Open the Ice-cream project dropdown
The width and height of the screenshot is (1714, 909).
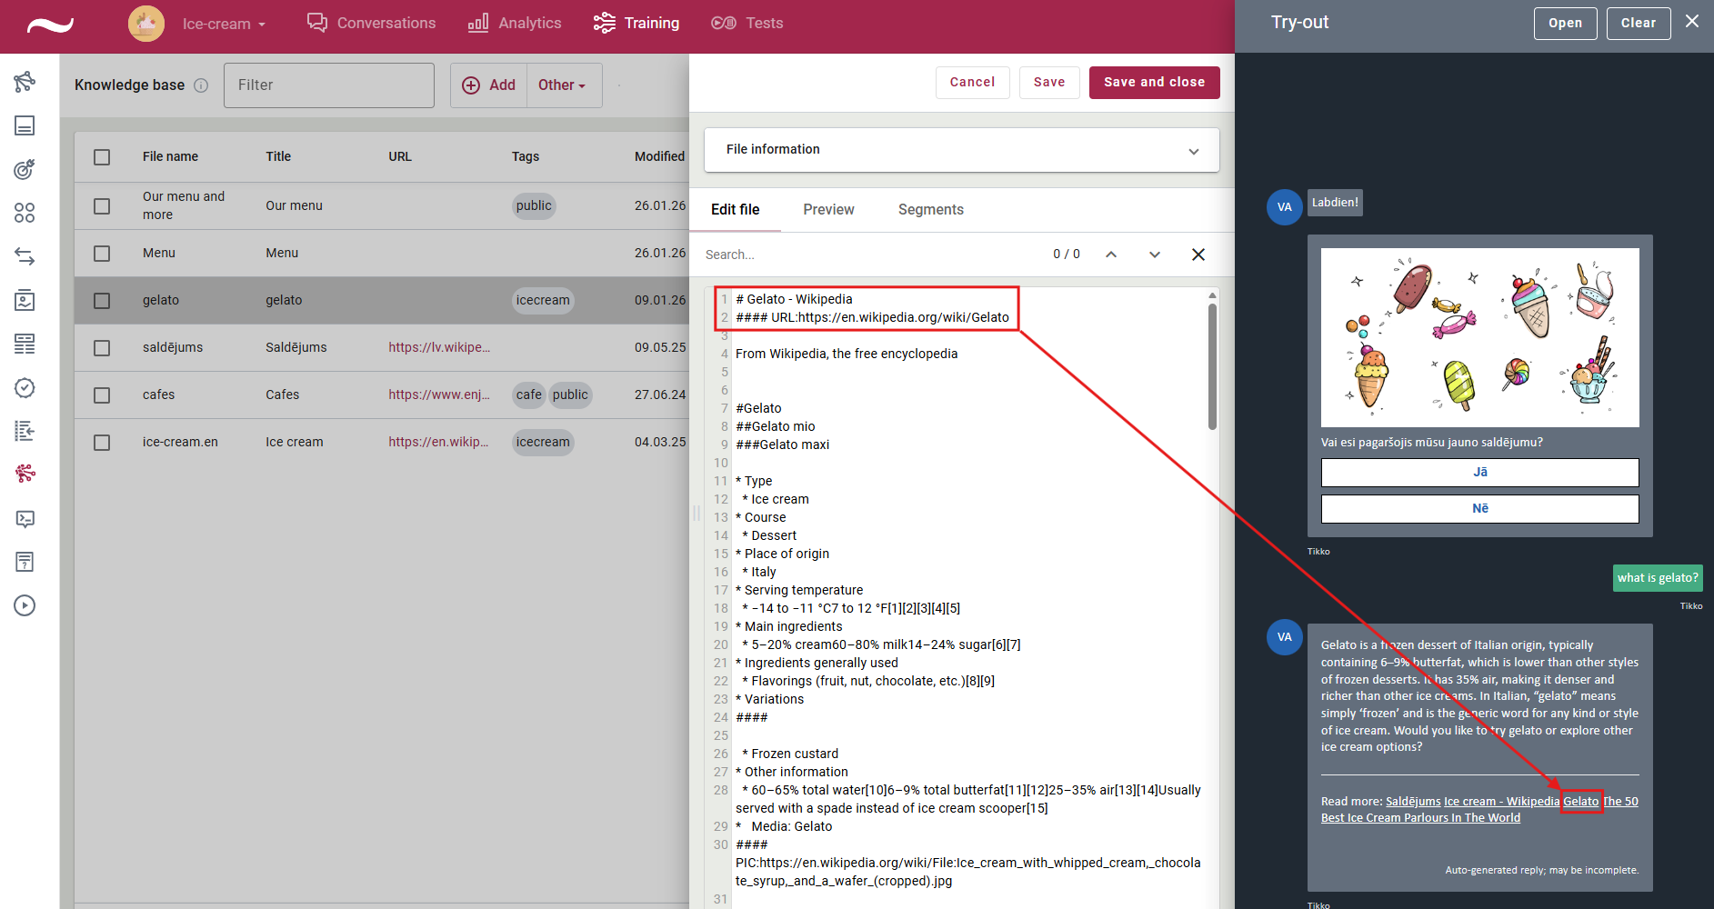point(224,24)
